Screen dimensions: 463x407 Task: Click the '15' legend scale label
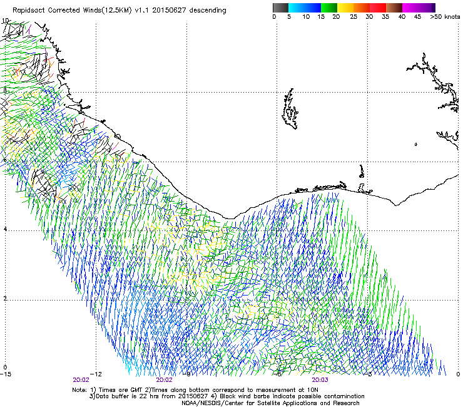(321, 17)
